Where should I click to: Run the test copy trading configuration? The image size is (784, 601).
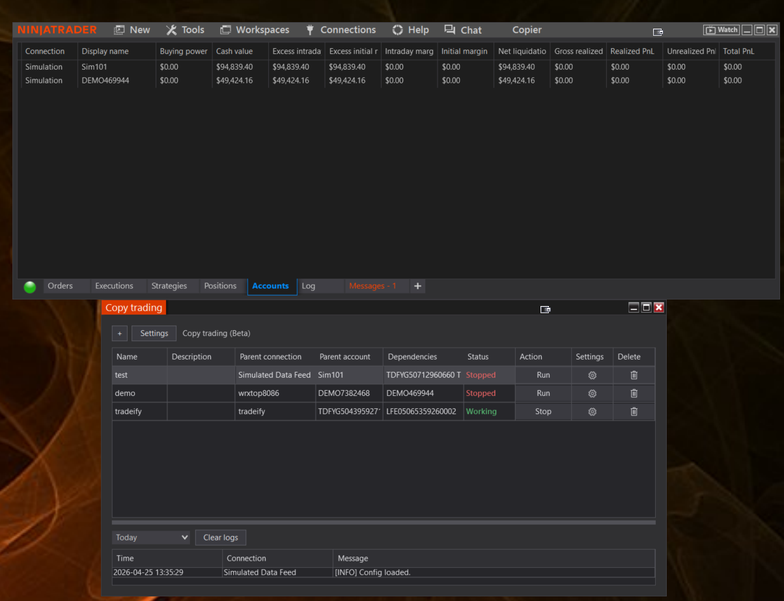click(543, 375)
